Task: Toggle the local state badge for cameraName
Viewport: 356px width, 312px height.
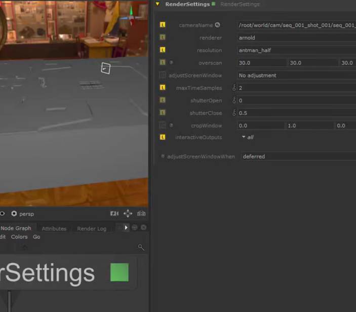Action: pyautogui.click(x=163, y=25)
